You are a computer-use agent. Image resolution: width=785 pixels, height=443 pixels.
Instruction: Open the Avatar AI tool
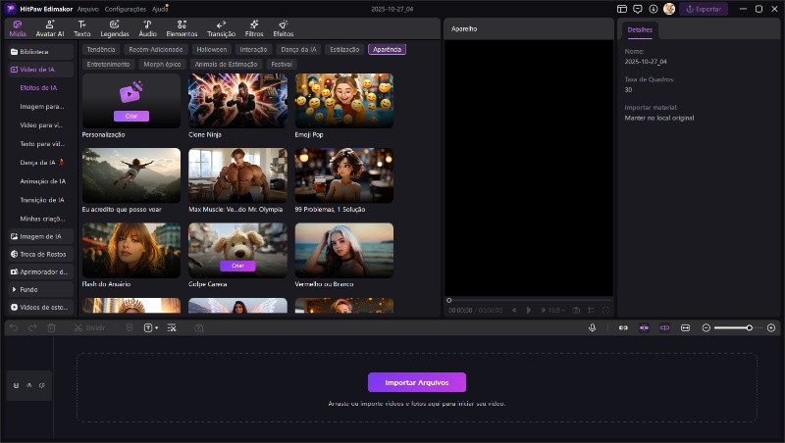(x=50, y=28)
